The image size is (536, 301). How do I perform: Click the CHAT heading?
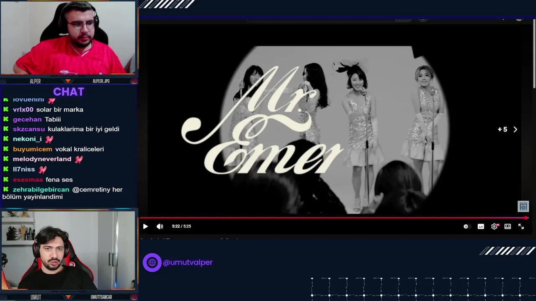(x=69, y=92)
